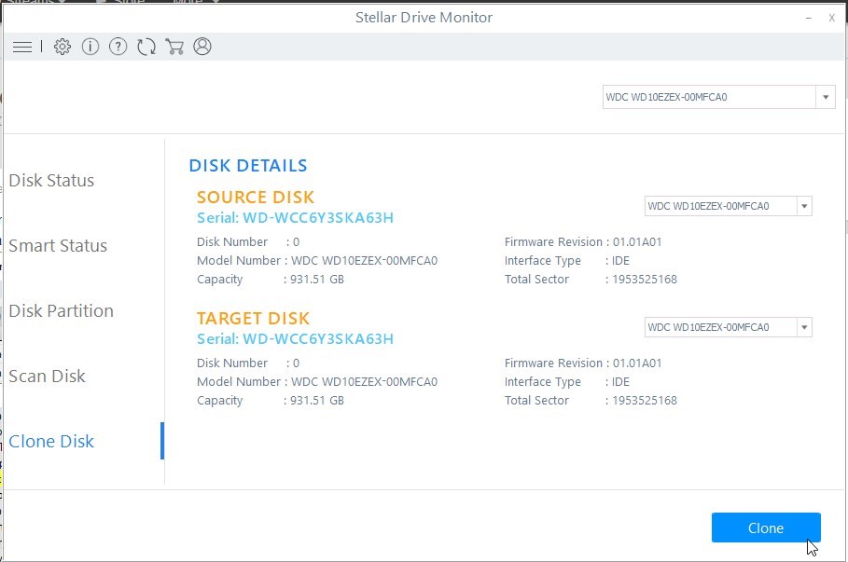Viewport: 848px width, 562px height.
Task: Go to the Scan Disk tab
Action: coord(47,377)
